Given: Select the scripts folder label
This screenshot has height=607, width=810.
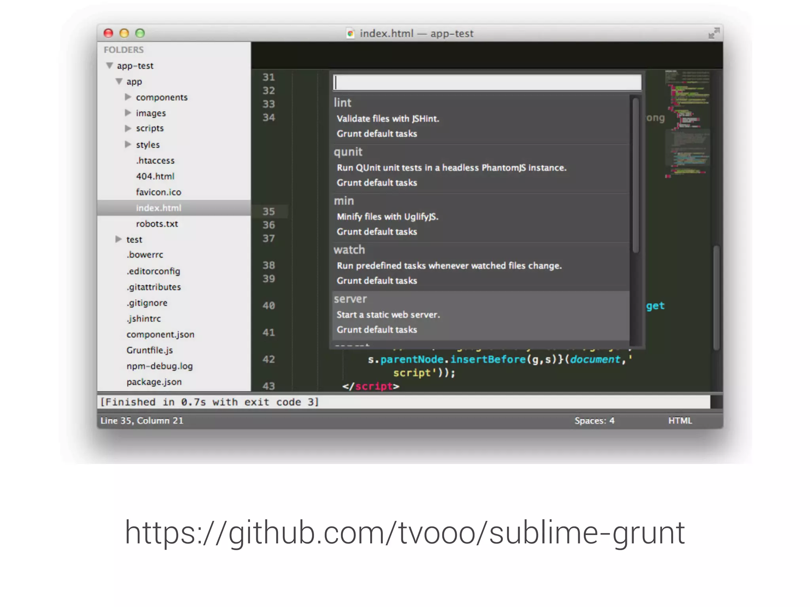Looking at the screenshot, I should (150, 128).
